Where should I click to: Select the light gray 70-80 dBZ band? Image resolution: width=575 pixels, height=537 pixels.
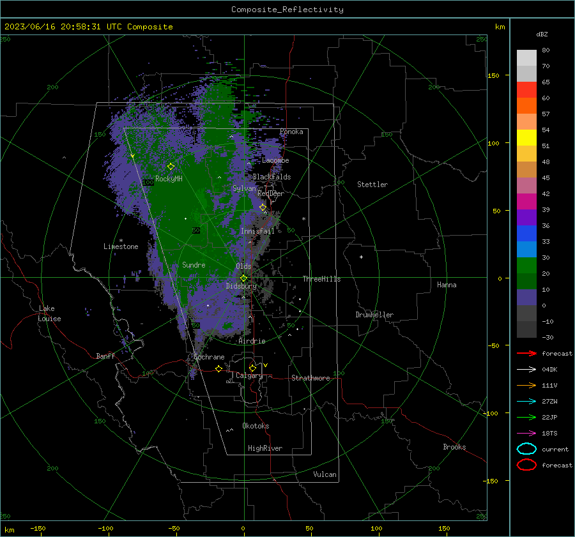(x=526, y=58)
